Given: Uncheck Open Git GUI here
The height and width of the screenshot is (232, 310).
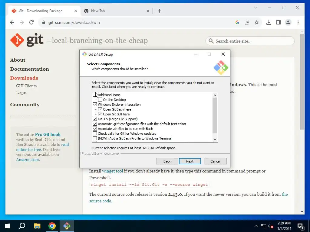Looking at the screenshot, I should pos(100,114).
